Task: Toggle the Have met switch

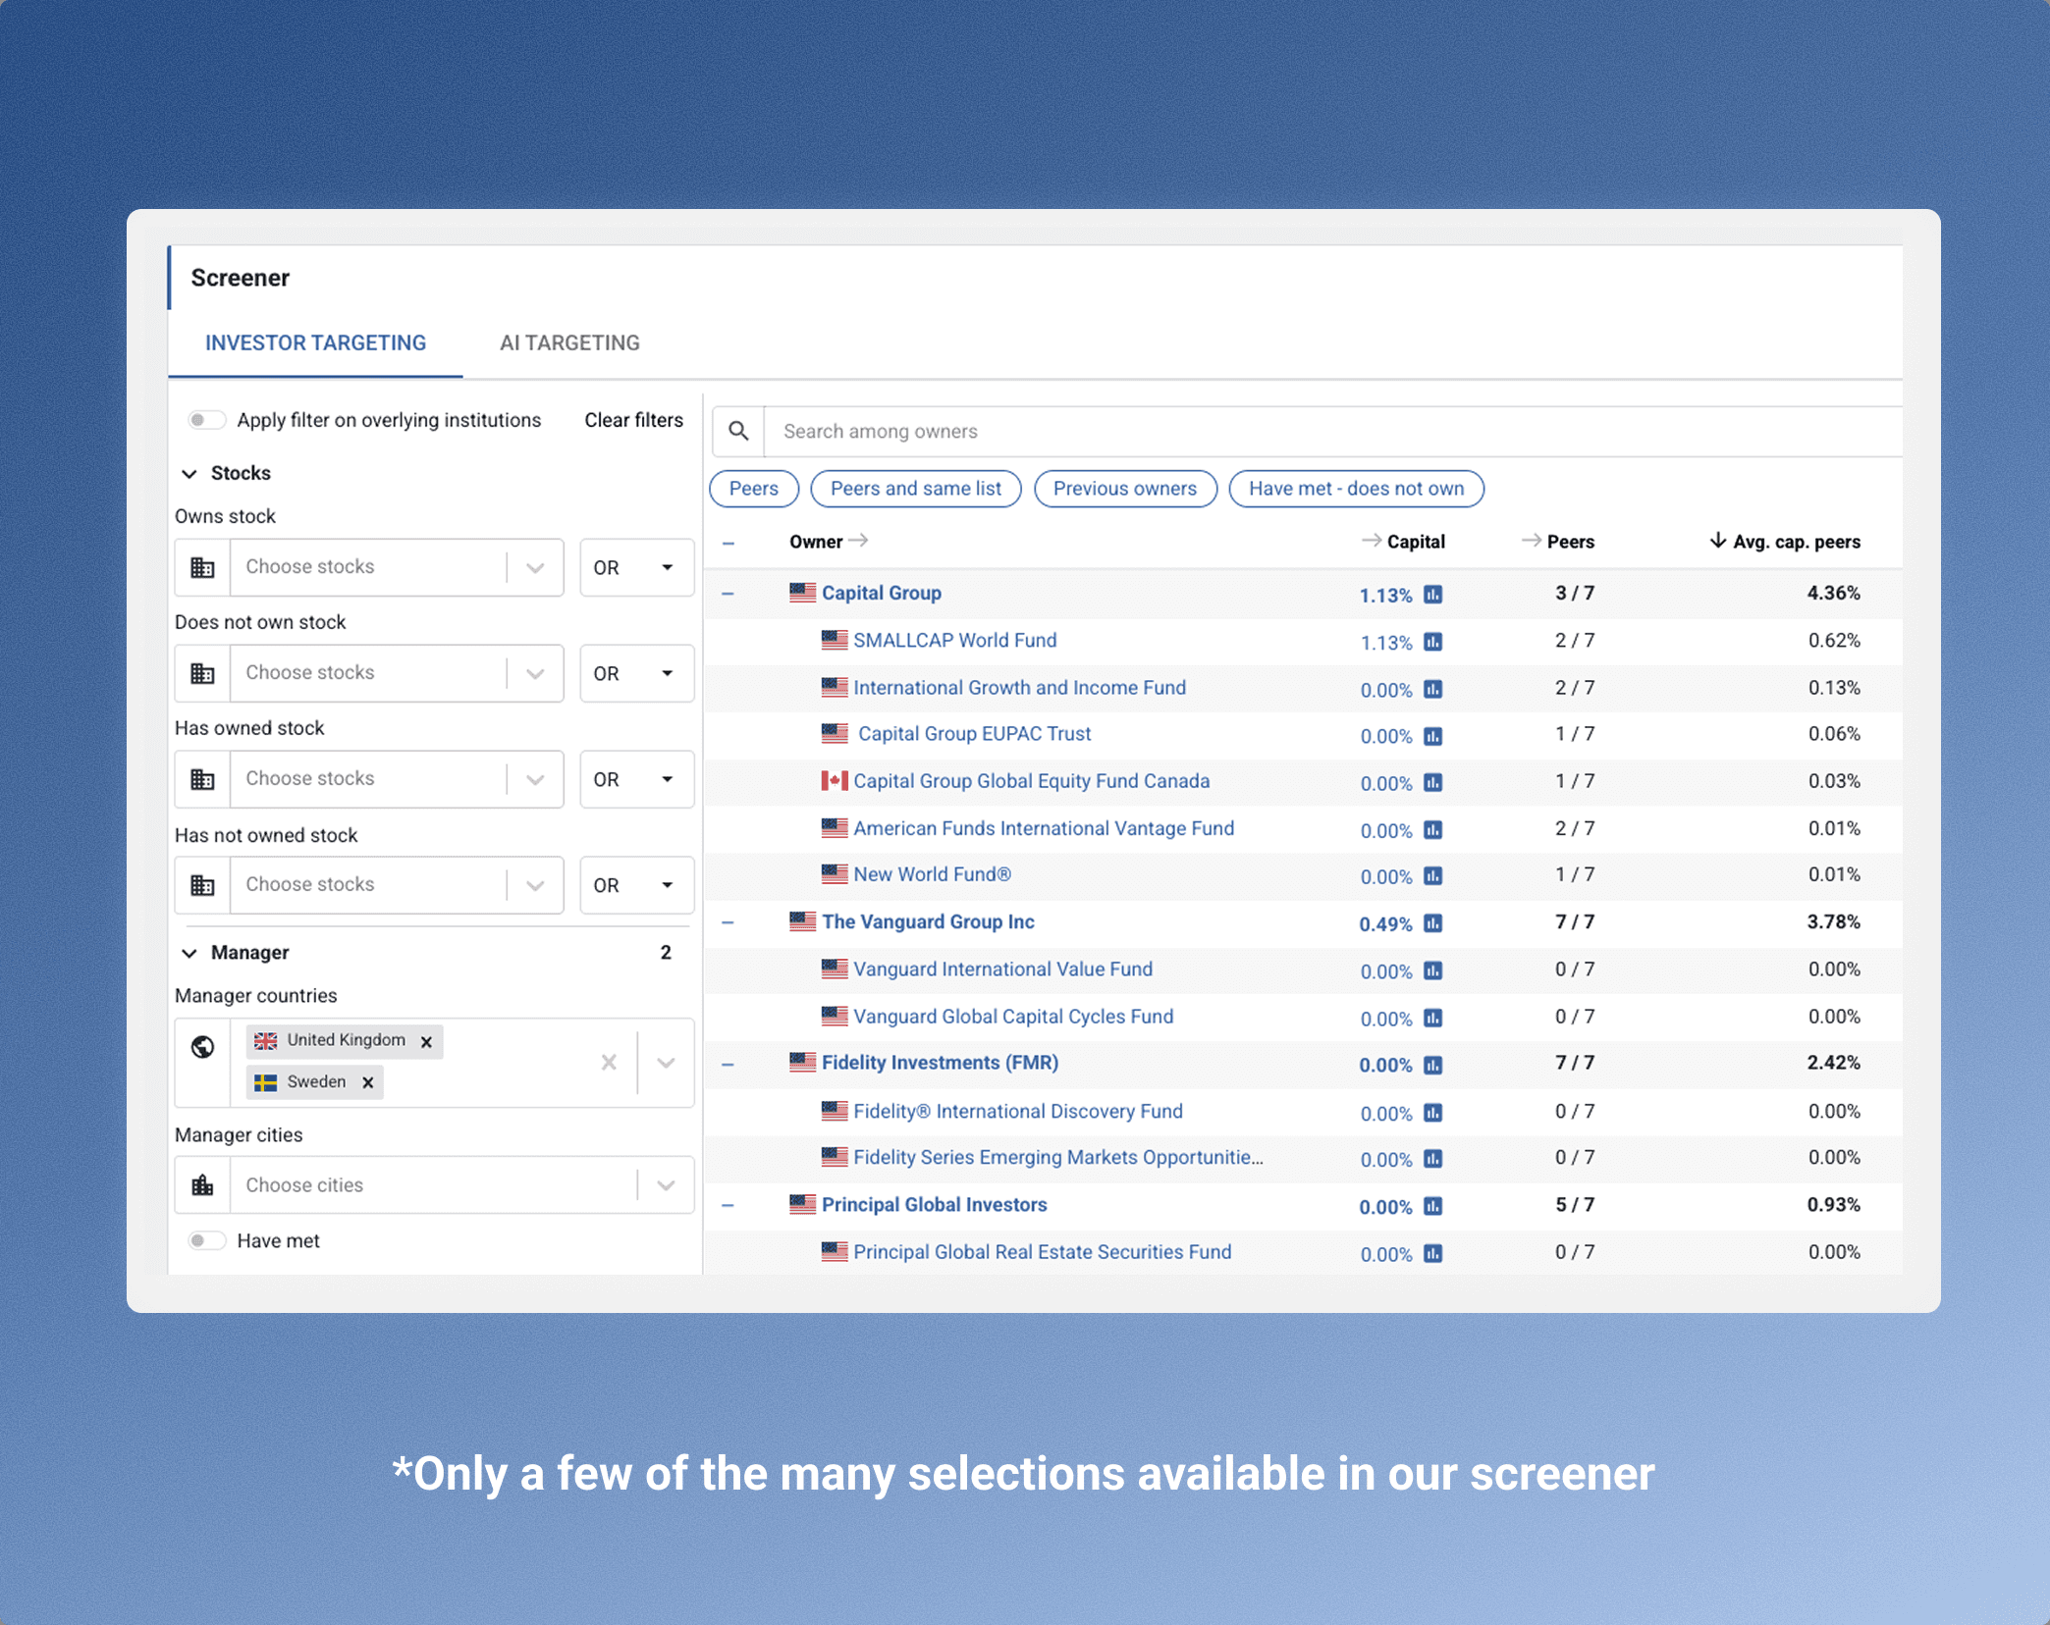Action: (x=206, y=1240)
